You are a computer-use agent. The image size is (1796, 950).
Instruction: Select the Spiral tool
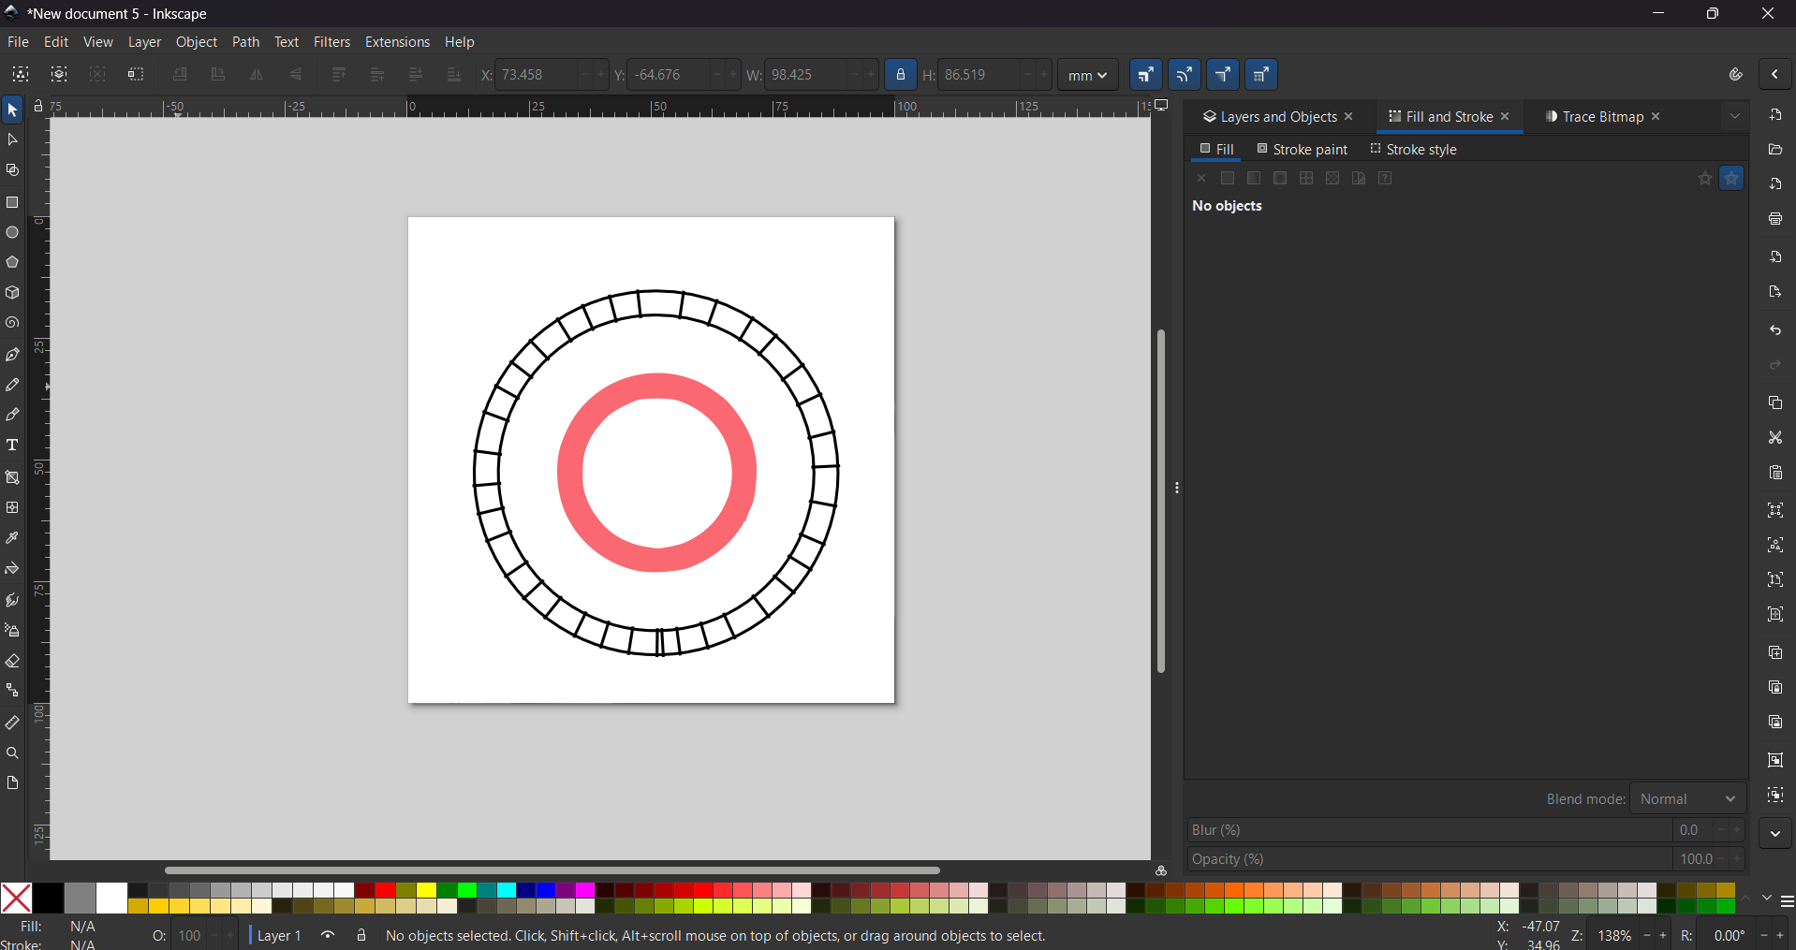pyautogui.click(x=12, y=323)
